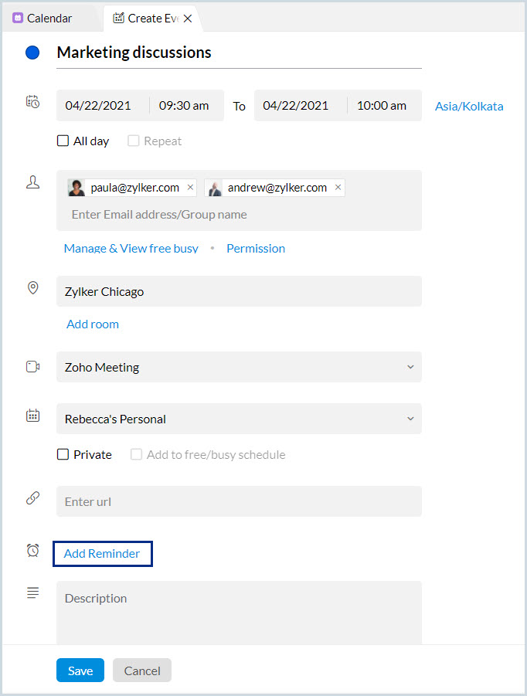Open the blue event color picker
The width and height of the screenshot is (527, 696).
[x=32, y=53]
